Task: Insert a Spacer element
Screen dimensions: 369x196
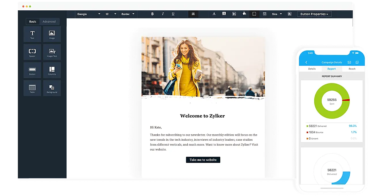Action: click(32, 52)
